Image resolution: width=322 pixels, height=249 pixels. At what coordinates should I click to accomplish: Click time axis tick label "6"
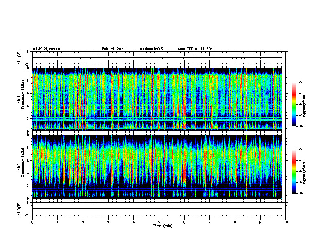click(185, 222)
